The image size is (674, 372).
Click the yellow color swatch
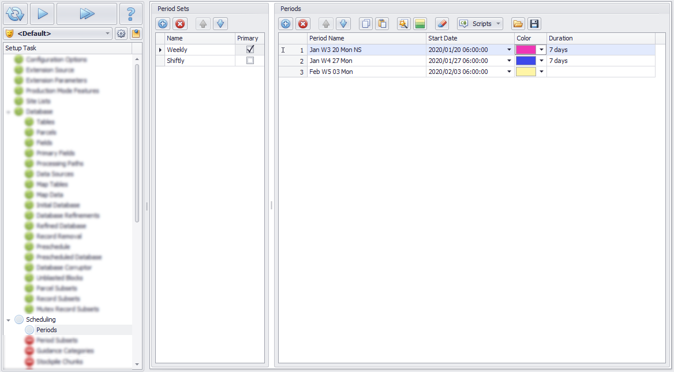(x=526, y=72)
